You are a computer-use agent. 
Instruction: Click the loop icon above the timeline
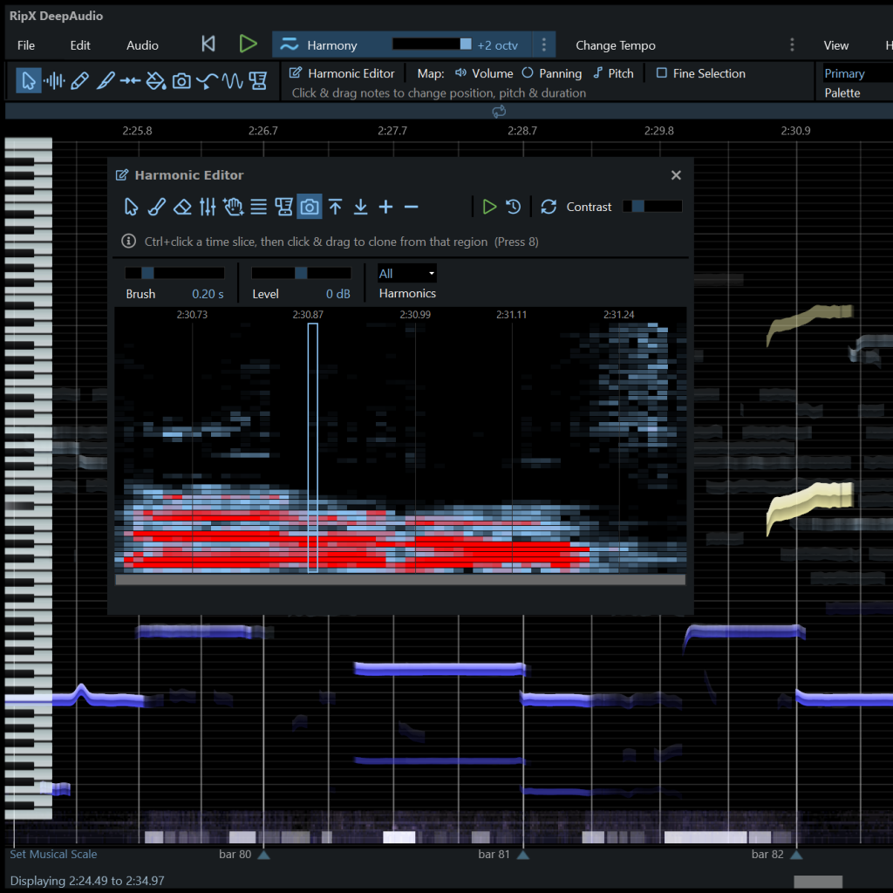click(499, 112)
